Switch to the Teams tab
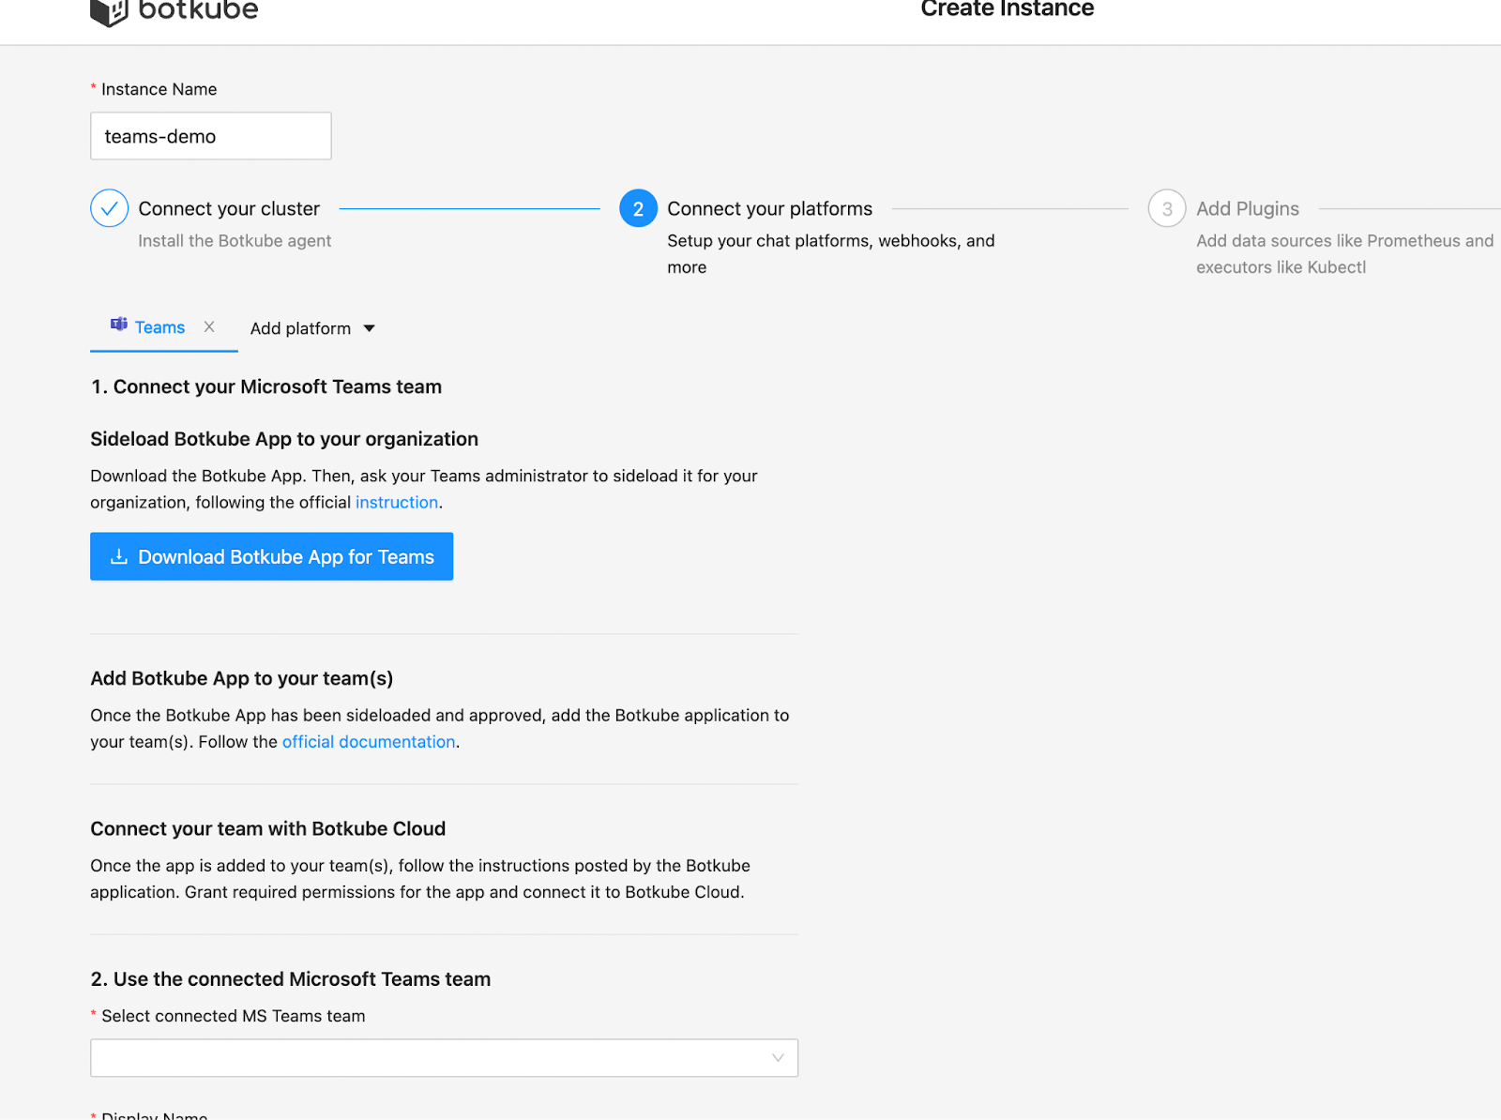This screenshot has height=1120, width=1501. coord(159,326)
